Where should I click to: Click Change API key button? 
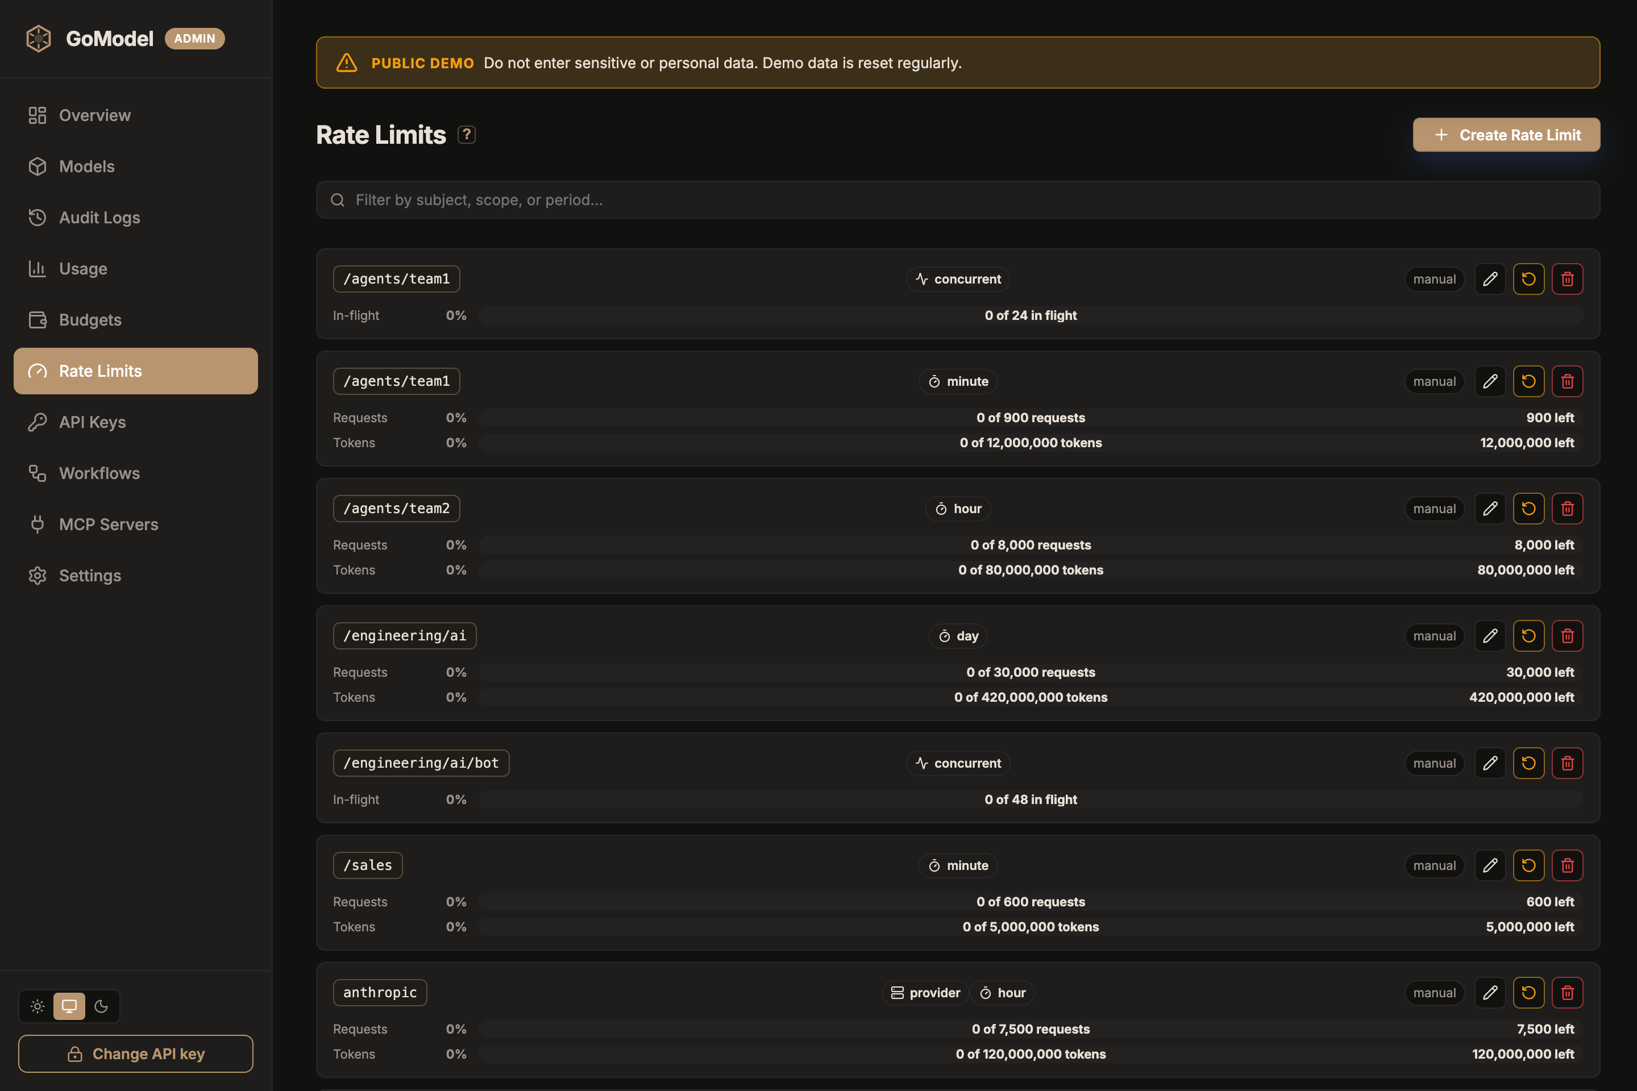pos(136,1053)
